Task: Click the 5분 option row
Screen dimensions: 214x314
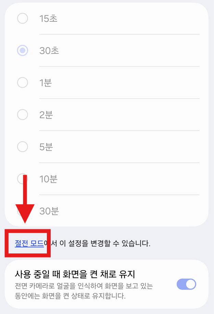Action: (47, 146)
